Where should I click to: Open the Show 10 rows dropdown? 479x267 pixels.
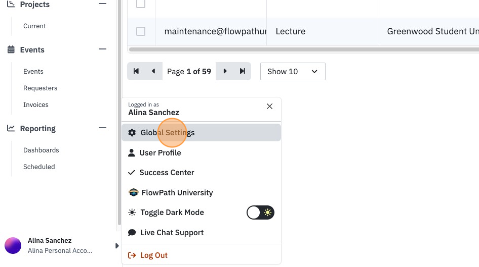293,72
